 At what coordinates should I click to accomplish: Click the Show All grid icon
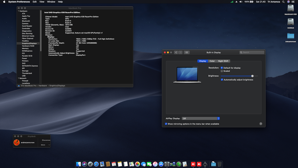pos(187,52)
